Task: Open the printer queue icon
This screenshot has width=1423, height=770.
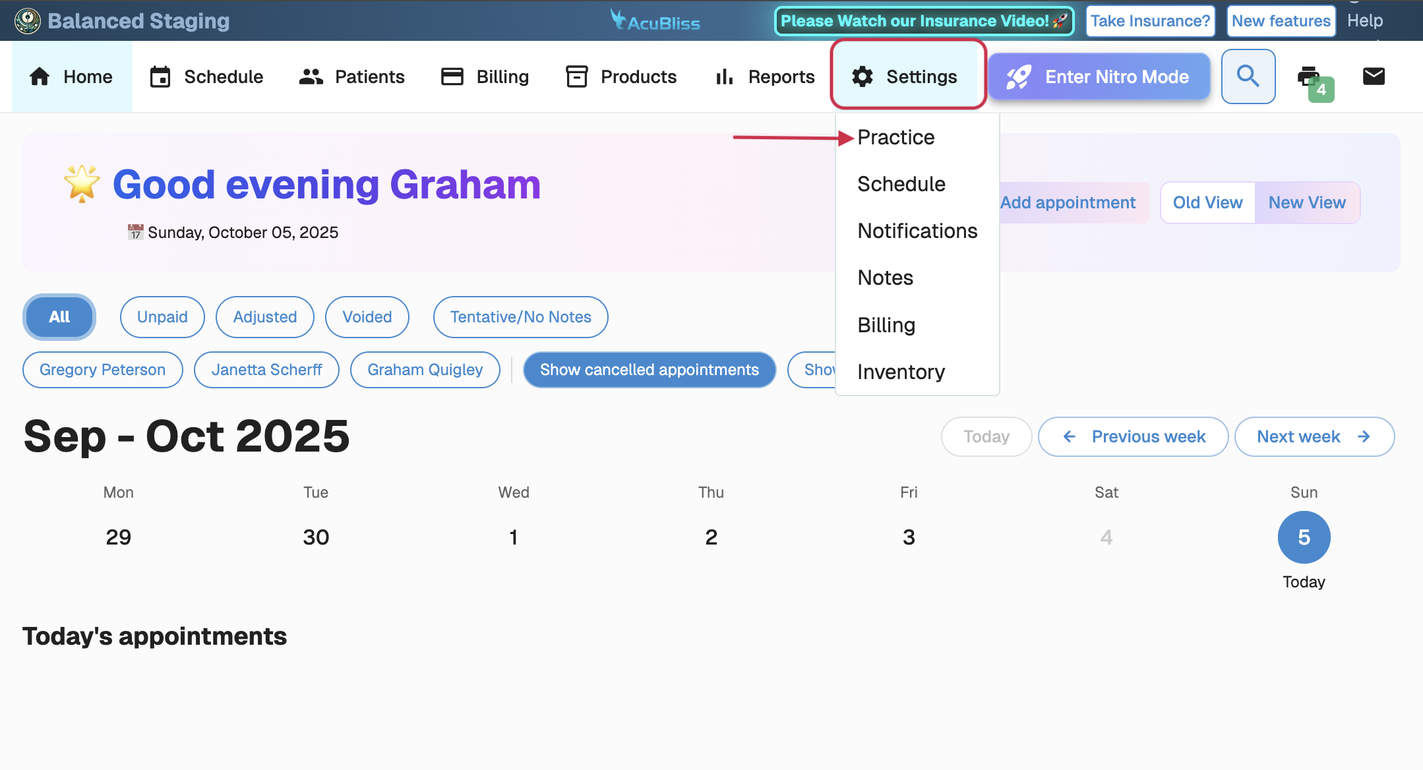Action: [x=1309, y=76]
